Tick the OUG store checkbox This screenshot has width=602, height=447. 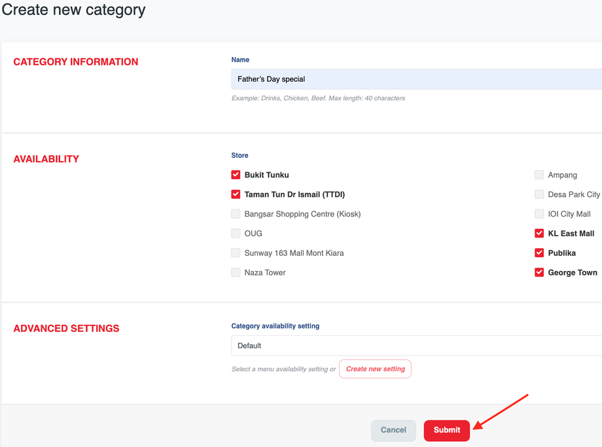pos(236,234)
